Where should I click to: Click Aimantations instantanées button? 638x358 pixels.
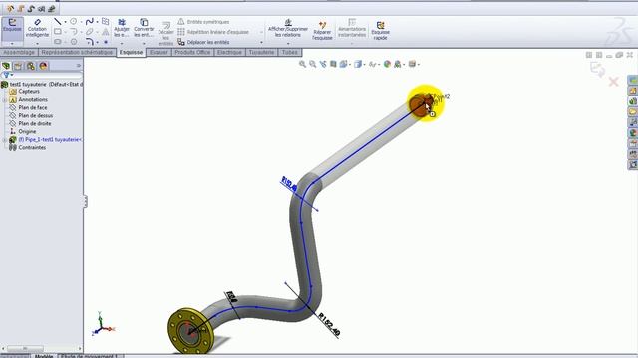tap(352, 29)
